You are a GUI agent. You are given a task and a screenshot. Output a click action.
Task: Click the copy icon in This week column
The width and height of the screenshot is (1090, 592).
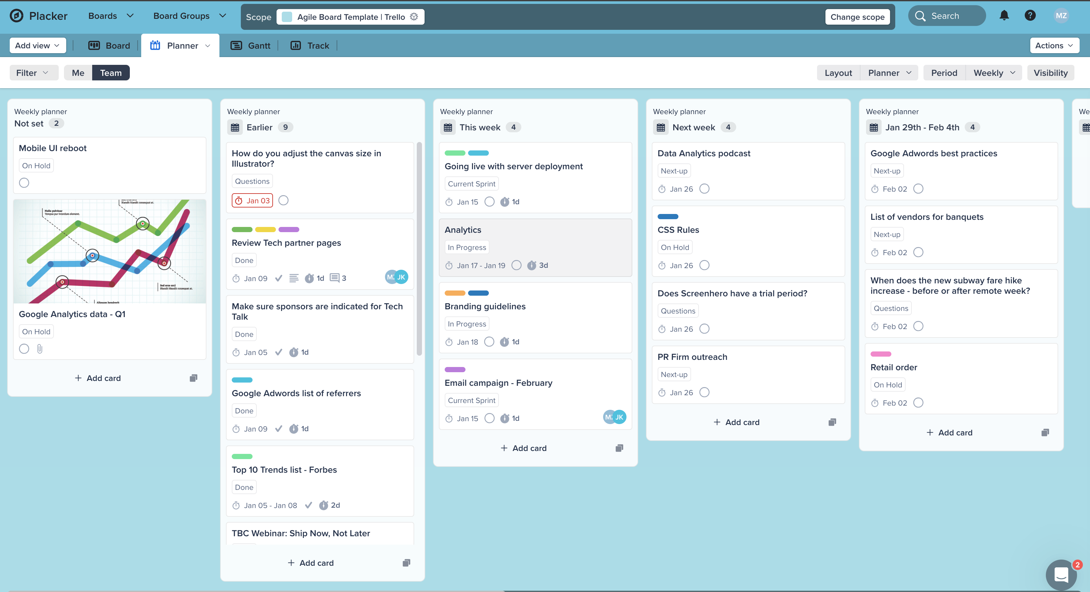point(619,448)
